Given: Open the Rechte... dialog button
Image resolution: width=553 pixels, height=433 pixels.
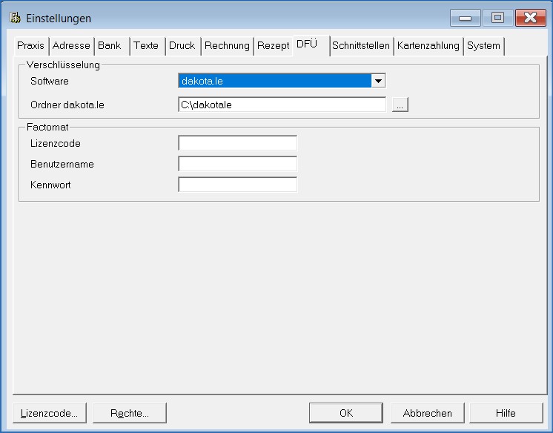Looking at the screenshot, I should (x=130, y=413).
